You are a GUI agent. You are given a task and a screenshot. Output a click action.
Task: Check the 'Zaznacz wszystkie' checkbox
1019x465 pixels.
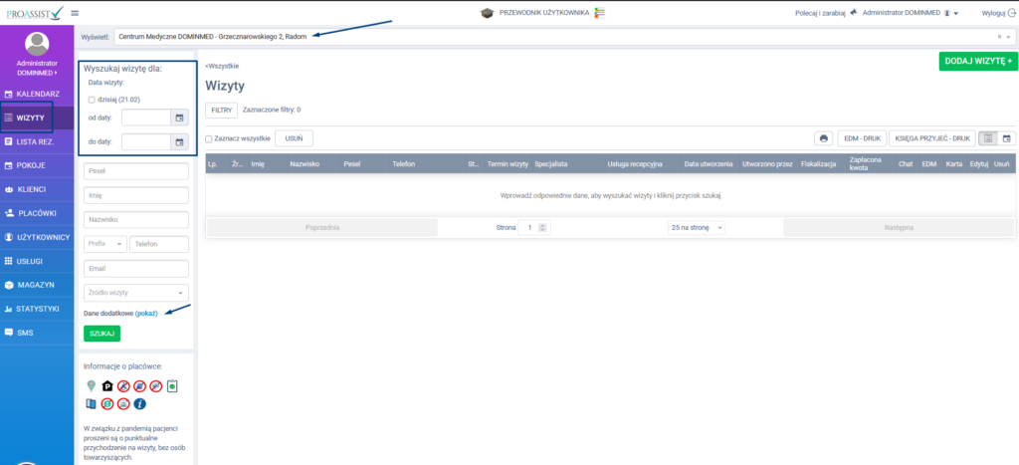[209, 138]
